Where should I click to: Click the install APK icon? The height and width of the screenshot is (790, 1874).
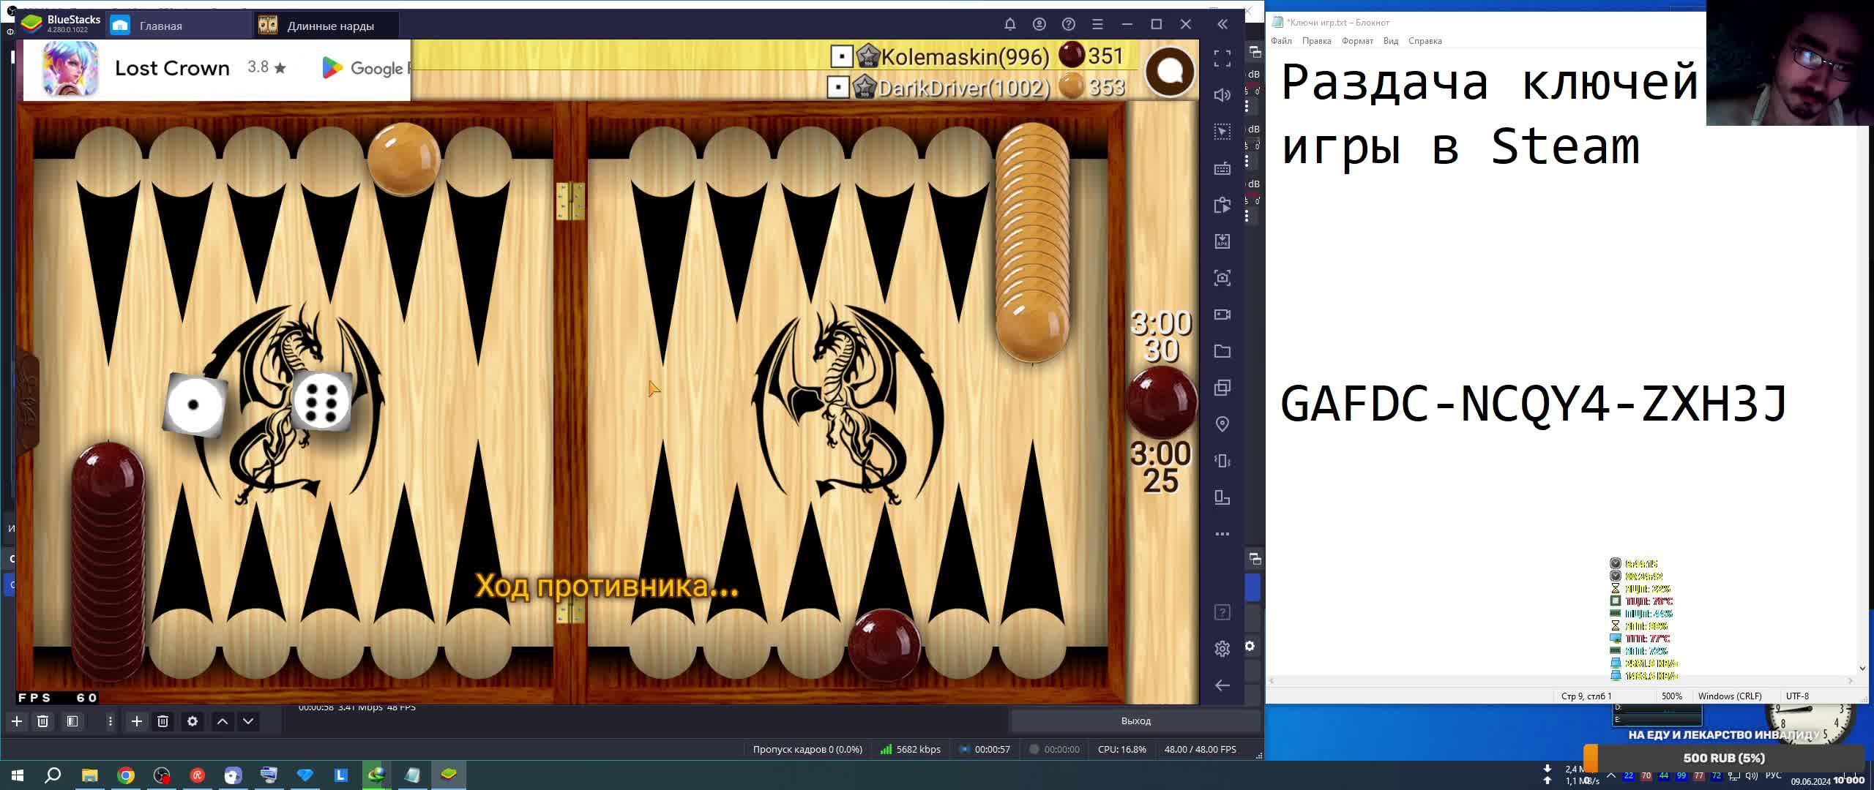[x=1222, y=241]
